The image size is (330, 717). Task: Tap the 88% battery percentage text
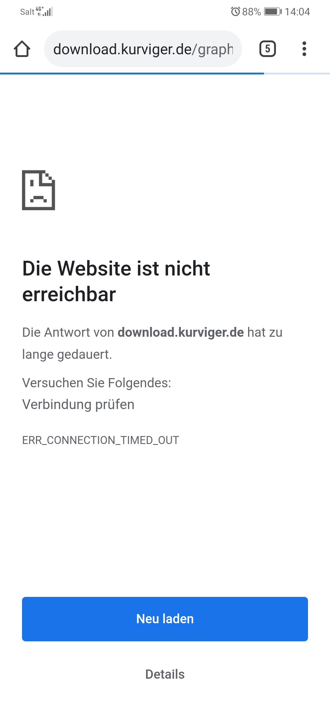(251, 12)
